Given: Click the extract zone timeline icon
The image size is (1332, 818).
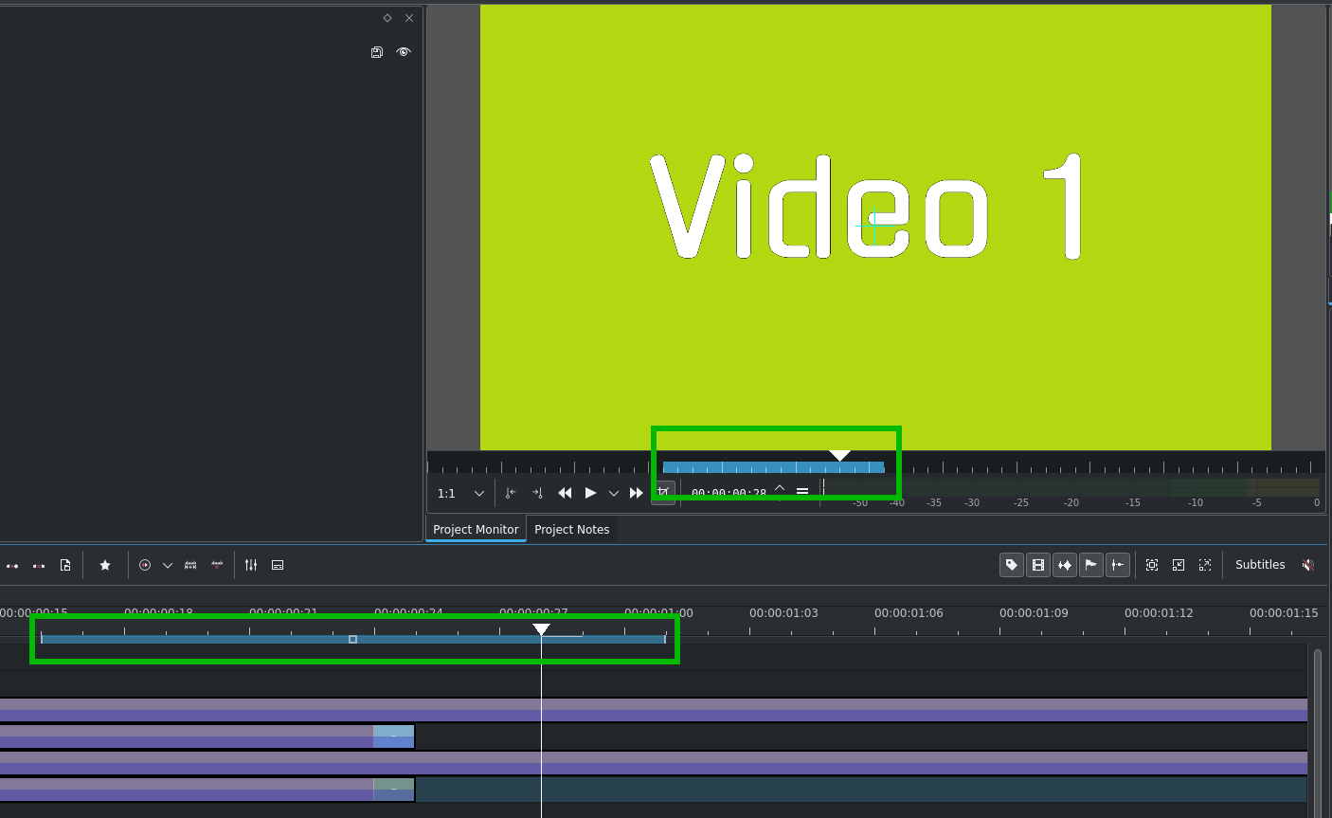Looking at the screenshot, I should click(x=12, y=565).
